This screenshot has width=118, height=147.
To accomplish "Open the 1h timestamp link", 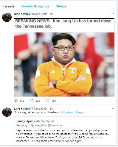I will pos(51,14).
